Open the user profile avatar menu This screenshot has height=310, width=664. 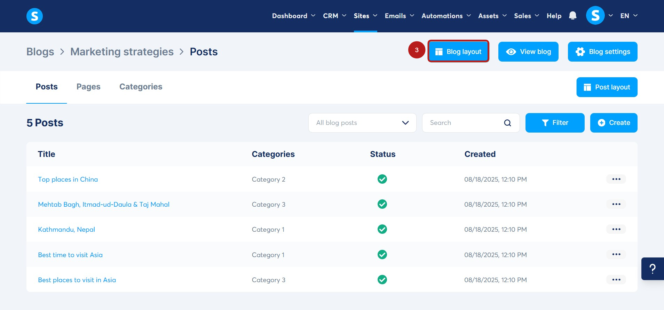[x=595, y=16]
